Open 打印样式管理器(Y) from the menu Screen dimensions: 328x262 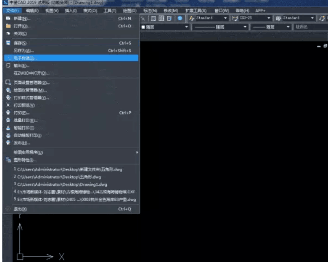(x=71, y=98)
